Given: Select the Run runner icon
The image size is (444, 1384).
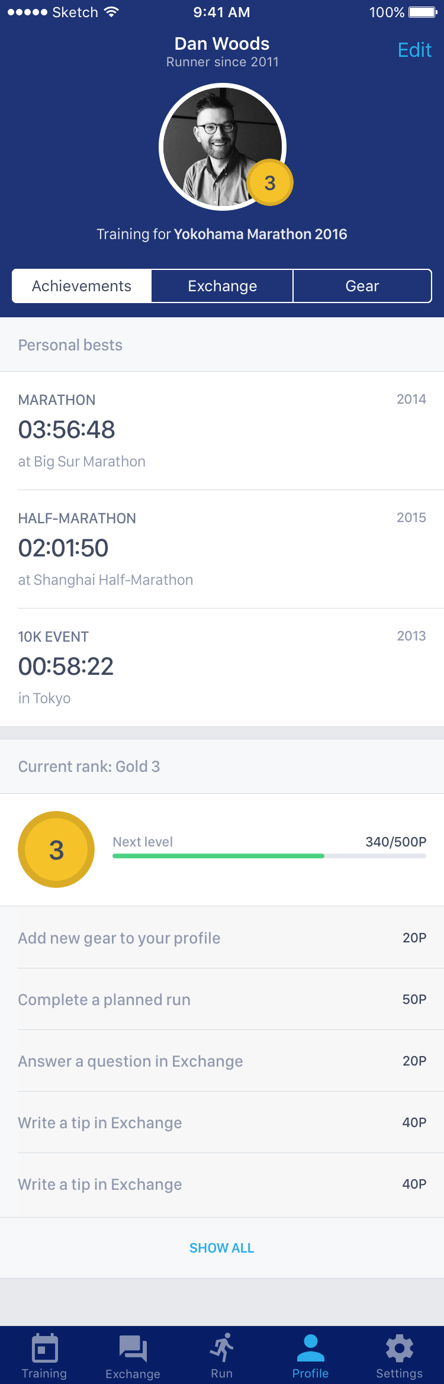Looking at the screenshot, I should tap(222, 1348).
